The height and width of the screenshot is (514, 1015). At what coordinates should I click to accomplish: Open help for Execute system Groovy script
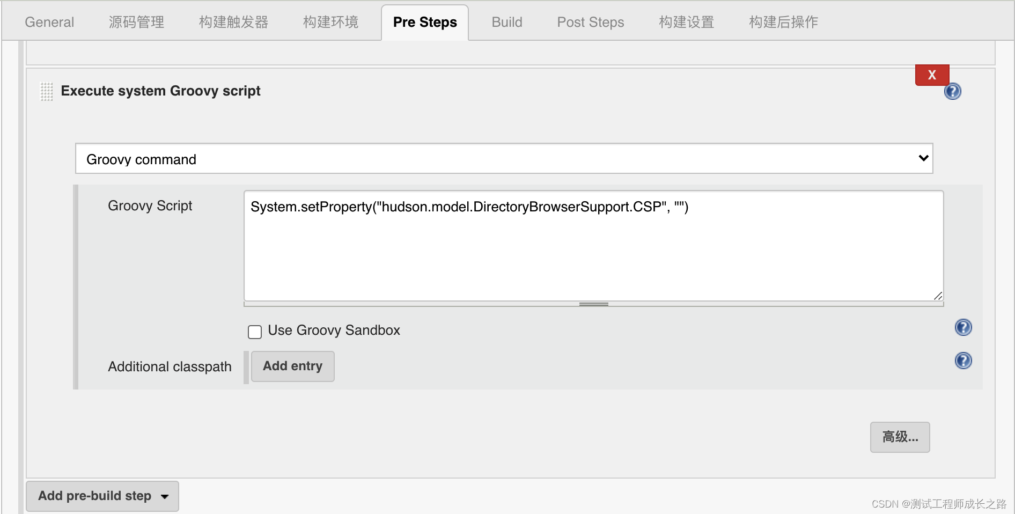pyautogui.click(x=952, y=92)
